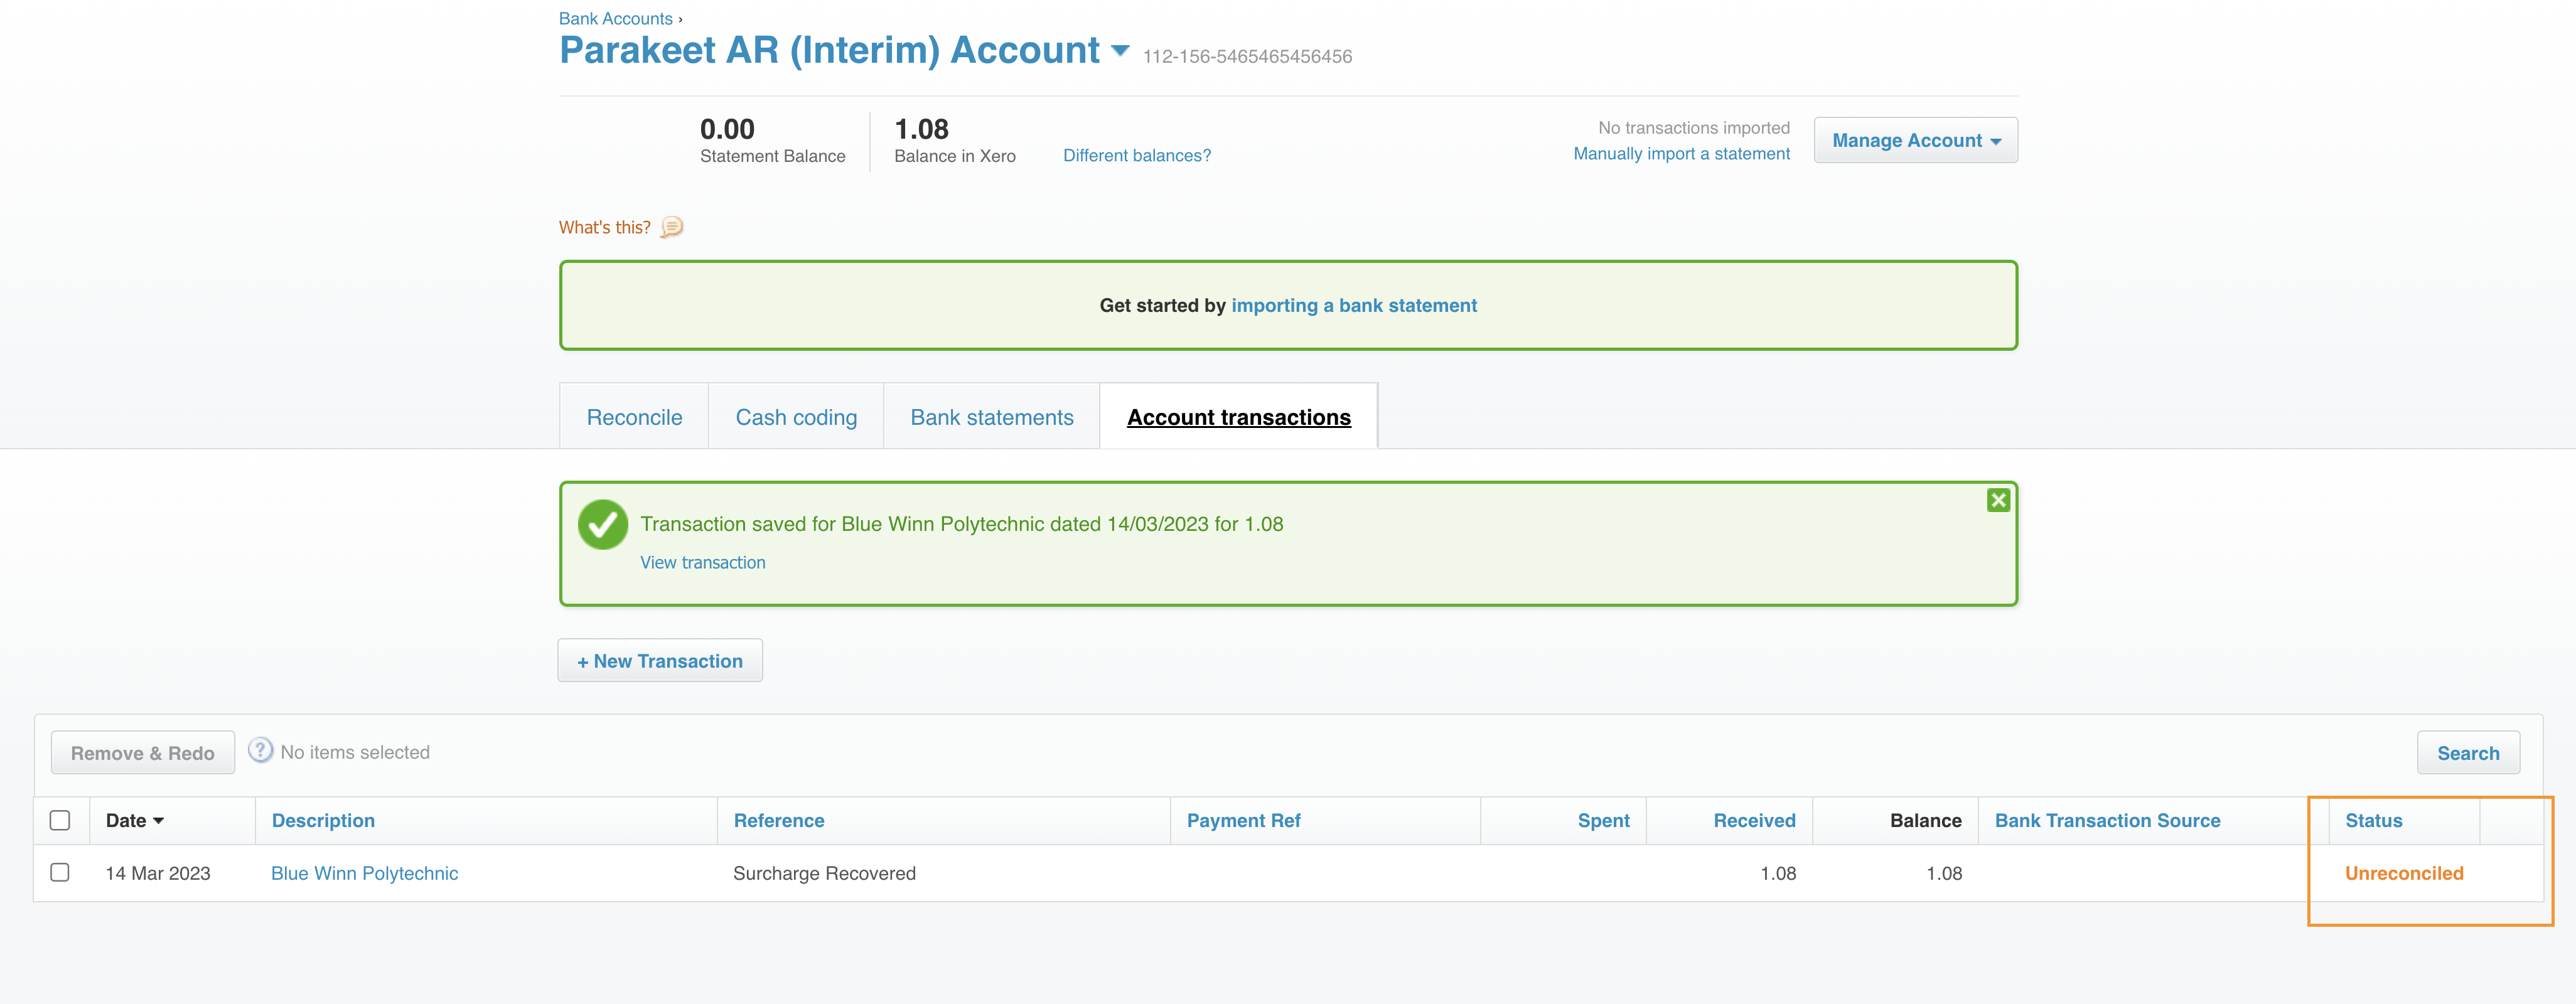Open the Cash coding tab

pyautogui.click(x=796, y=418)
